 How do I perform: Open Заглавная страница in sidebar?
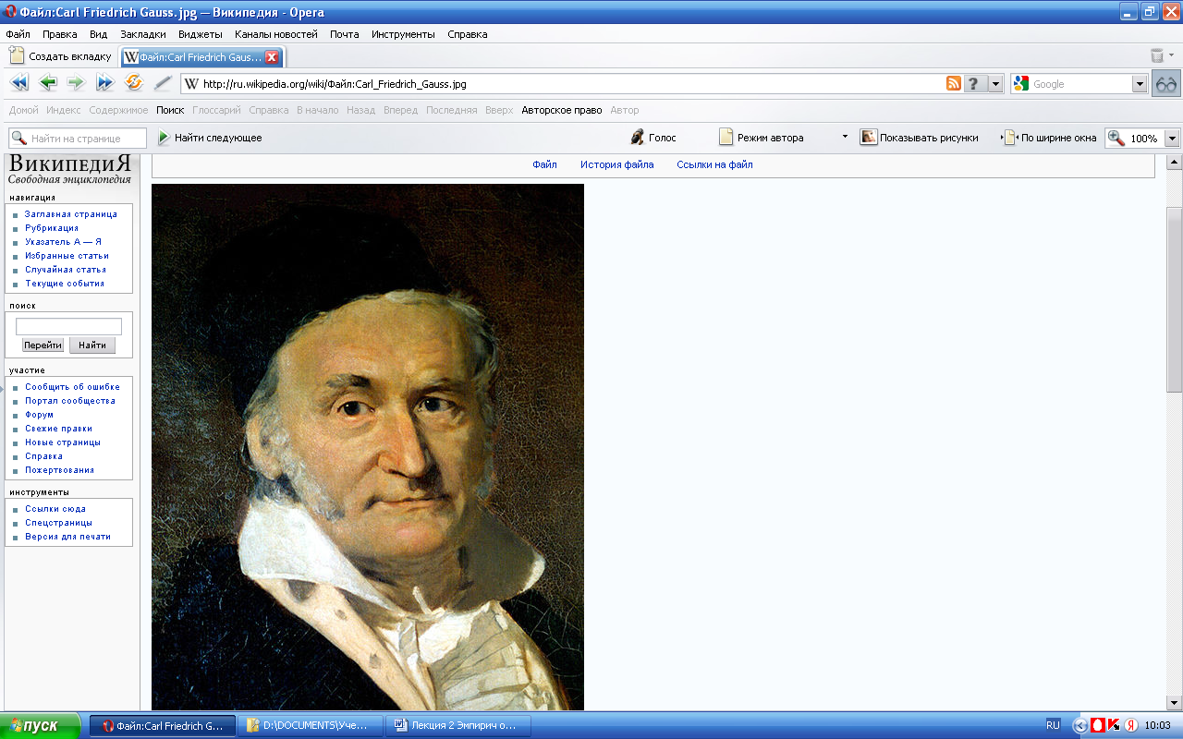[x=71, y=214]
